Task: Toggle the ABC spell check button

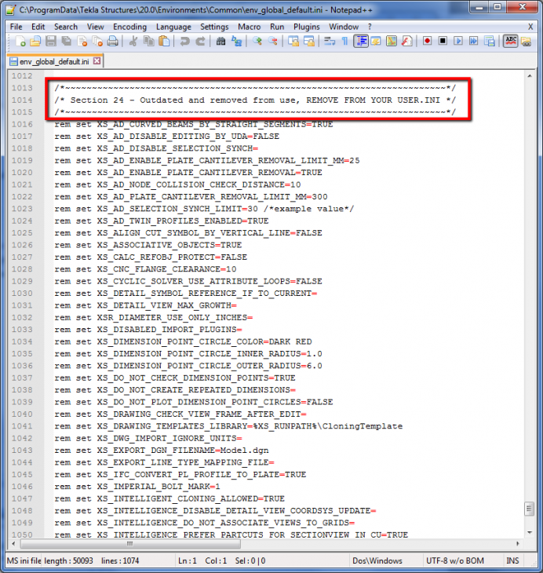Action: (x=511, y=42)
